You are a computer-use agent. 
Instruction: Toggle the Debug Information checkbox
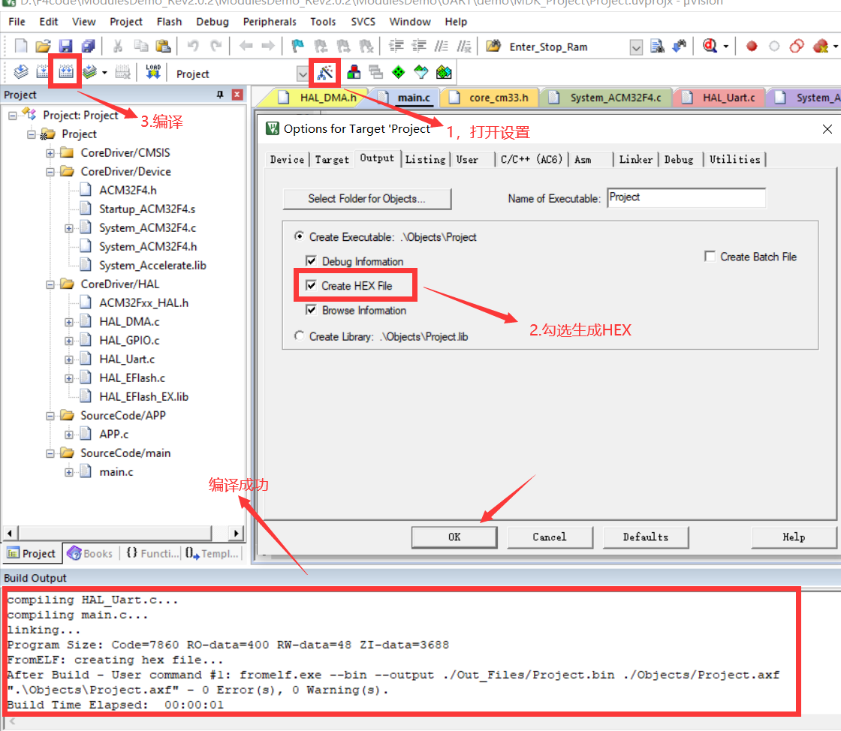(x=312, y=262)
